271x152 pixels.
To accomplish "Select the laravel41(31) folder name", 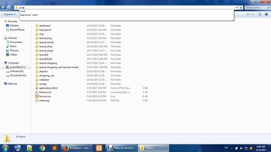I will point(46,59).
